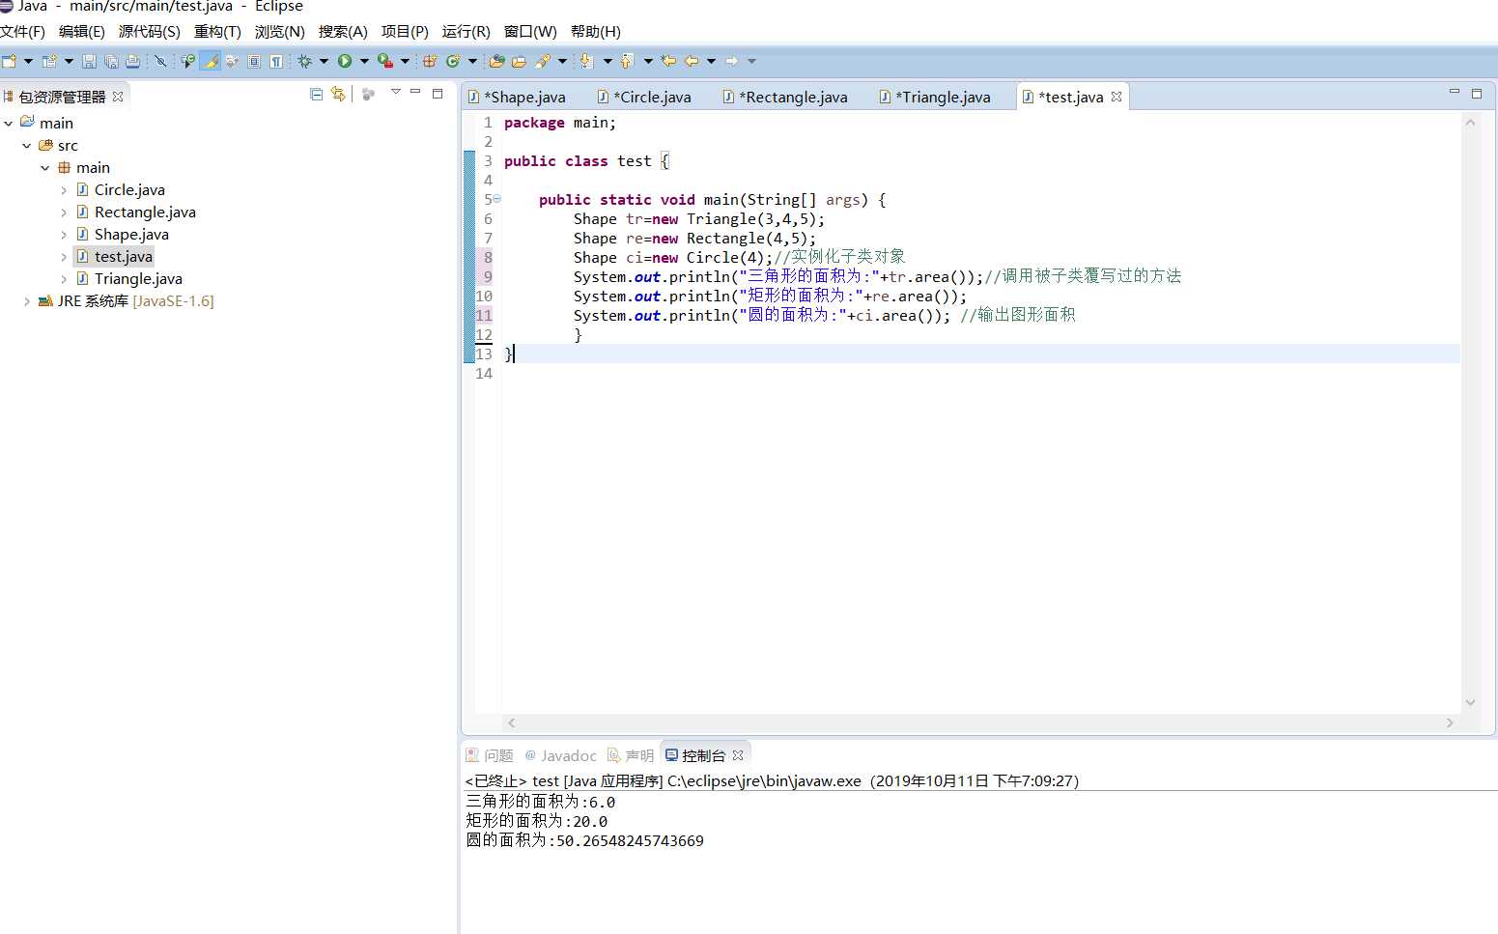Click the green Run button icon

pyautogui.click(x=345, y=61)
